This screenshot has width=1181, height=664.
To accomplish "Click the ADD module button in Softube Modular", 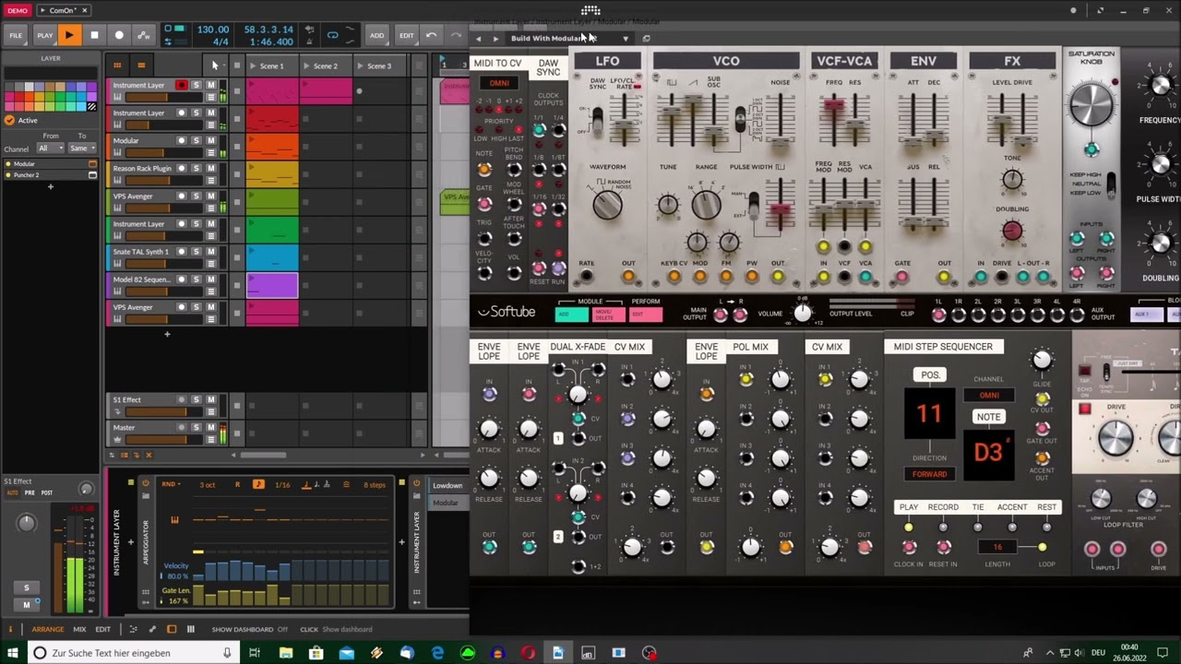I will (x=571, y=314).
